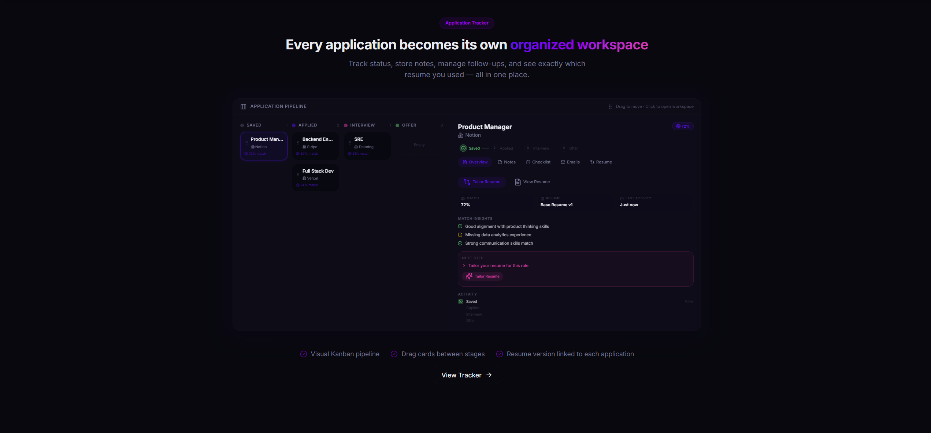
Task: Open the Emails tab
Action: (x=570, y=162)
